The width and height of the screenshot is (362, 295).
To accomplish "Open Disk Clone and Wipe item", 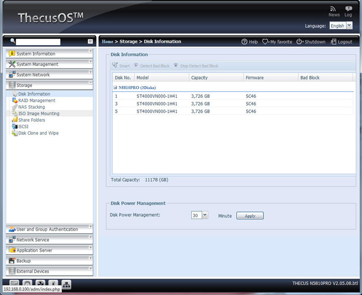I will point(38,133).
